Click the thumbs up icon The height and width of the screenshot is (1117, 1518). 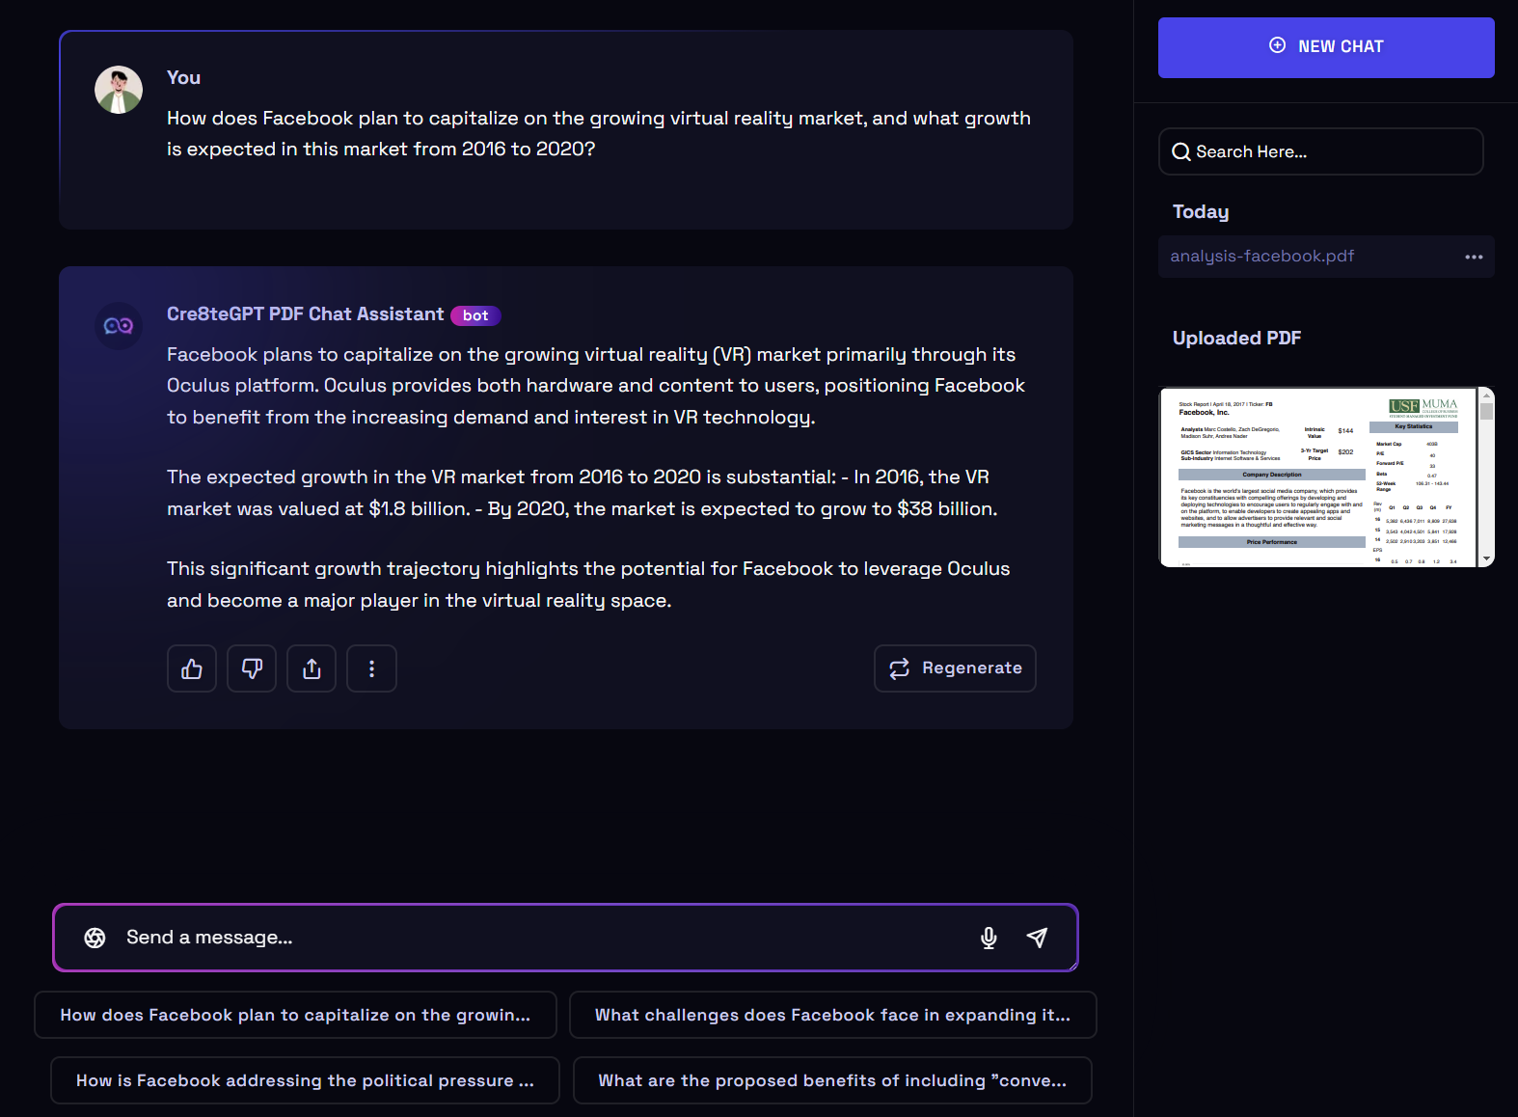click(192, 668)
